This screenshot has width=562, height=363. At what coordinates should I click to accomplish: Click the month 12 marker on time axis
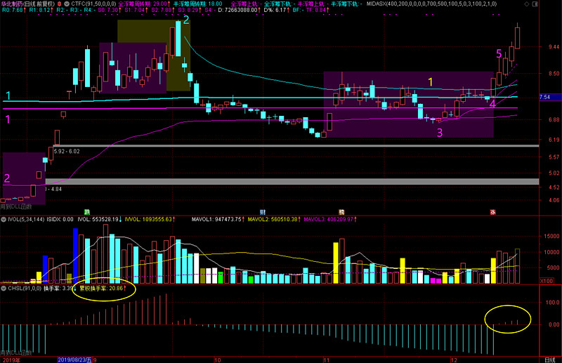(x=454, y=359)
